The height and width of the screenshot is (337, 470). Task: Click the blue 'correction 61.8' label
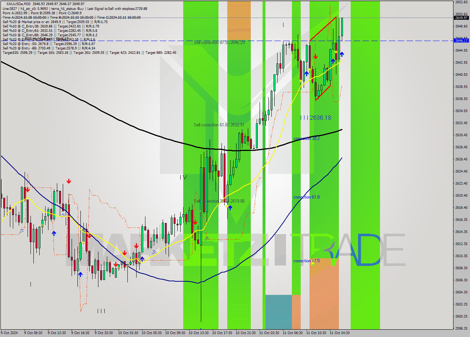[306, 197]
